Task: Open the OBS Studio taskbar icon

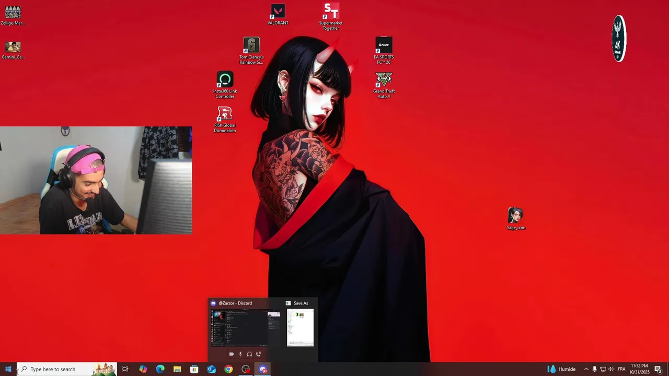Action: (x=246, y=369)
